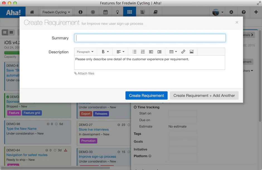Close the Create Requirement dialog
The height and width of the screenshot is (170, 262).
[237, 22]
